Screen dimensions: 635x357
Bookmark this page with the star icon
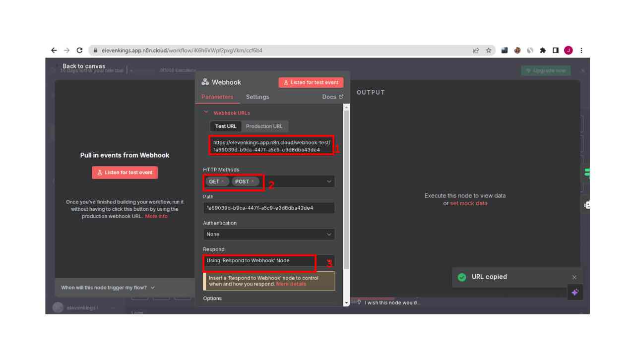[x=489, y=50]
